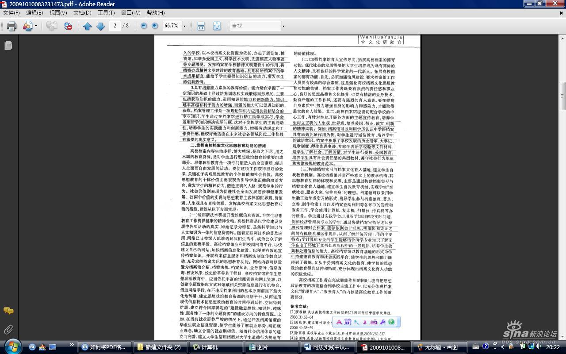This screenshot has height=354, width=566.
Task: Open the zoom percentage dropdown
Action: (184, 26)
